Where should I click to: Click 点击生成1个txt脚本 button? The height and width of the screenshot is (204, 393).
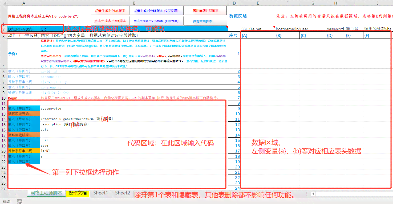click(110, 11)
